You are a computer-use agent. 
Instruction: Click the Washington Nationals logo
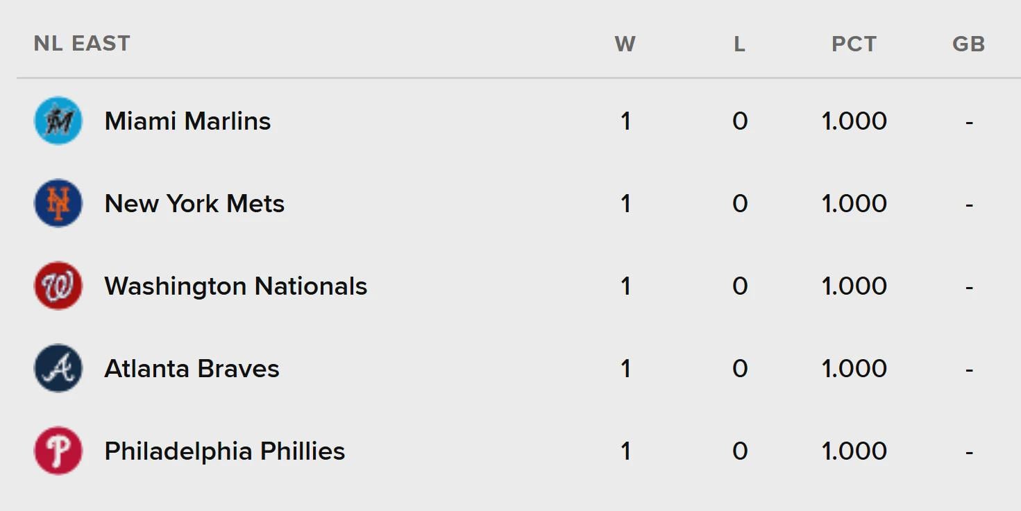(58, 285)
